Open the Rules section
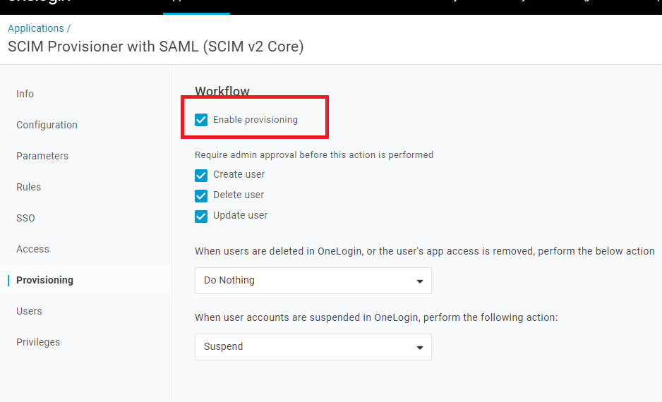 pos(29,187)
